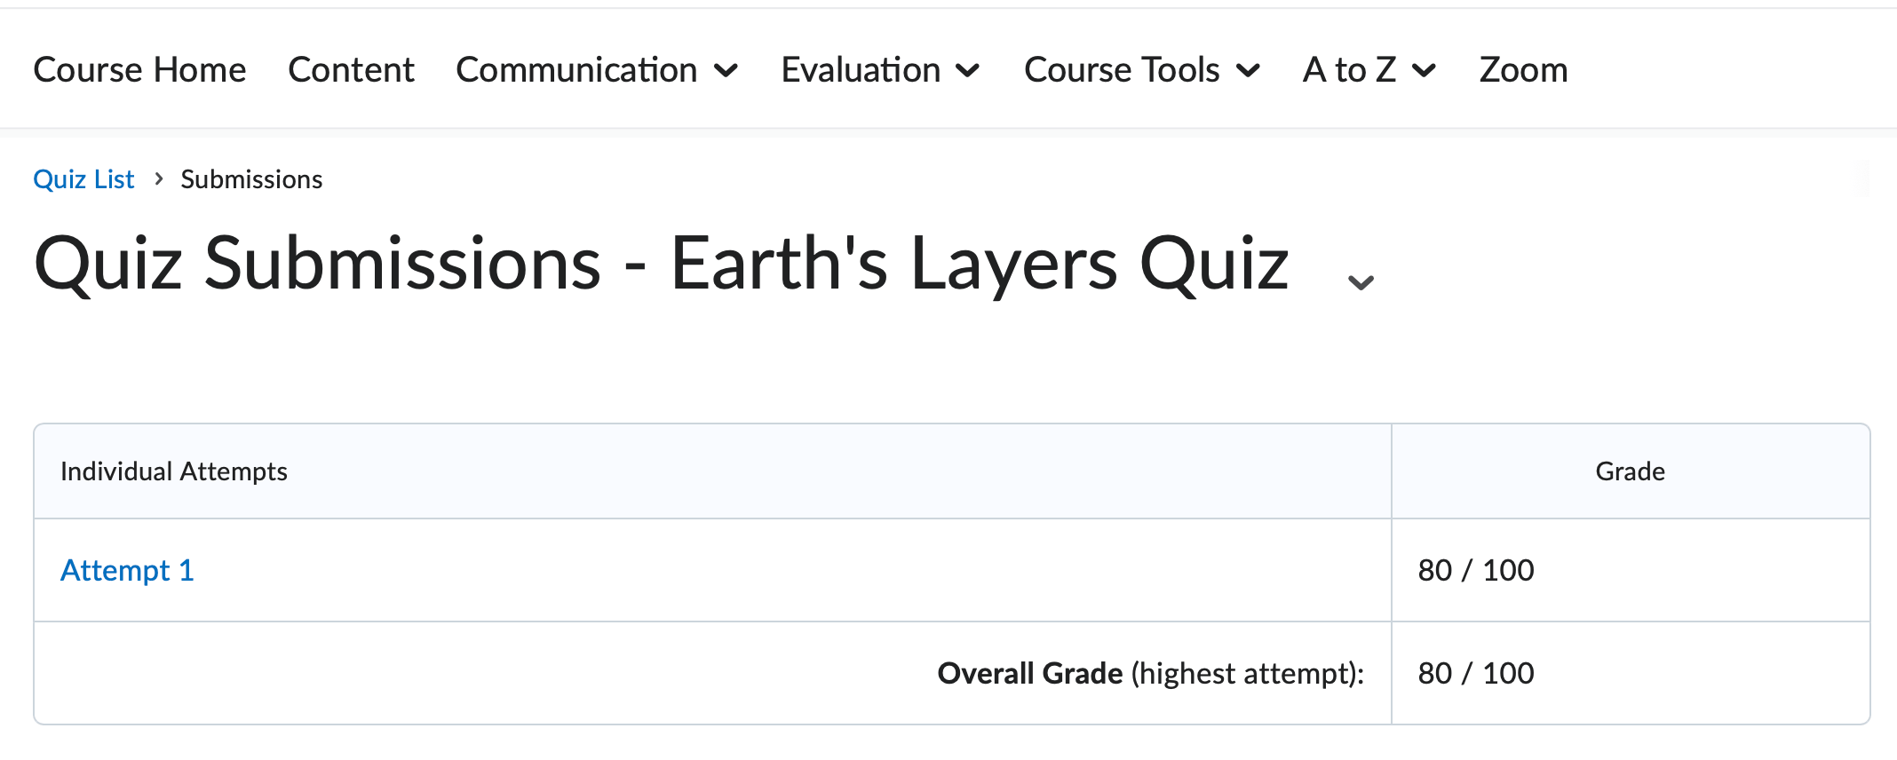This screenshot has width=1897, height=760.
Task: Open the Course Tools dropdown
Action: (1122, 69)
